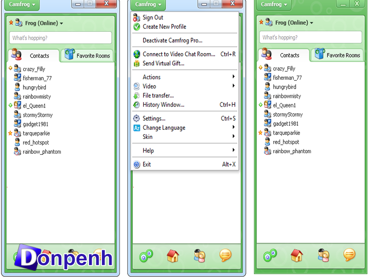369x277 pixels.
Task: Select gadget1981 in left window contacts
Action: point(36,124)
